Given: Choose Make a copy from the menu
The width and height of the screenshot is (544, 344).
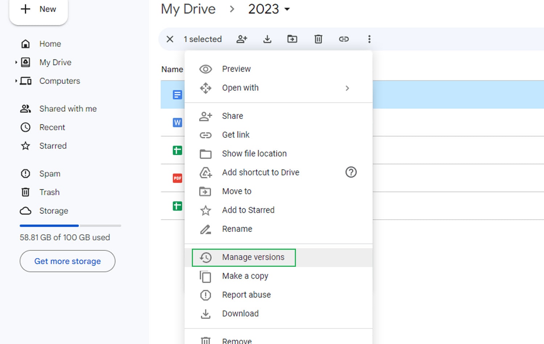Looking at the screenshot, I should coord(245,276).
